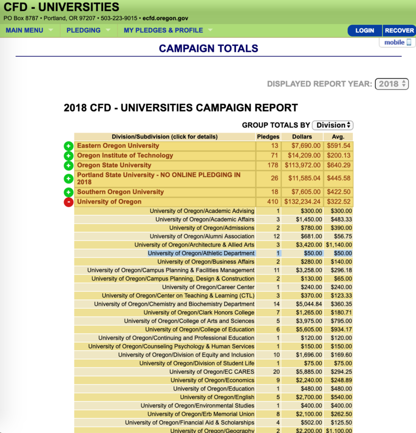Click the Avg. column header
This screenshot has height=433, width=416.
click(338, 137)
